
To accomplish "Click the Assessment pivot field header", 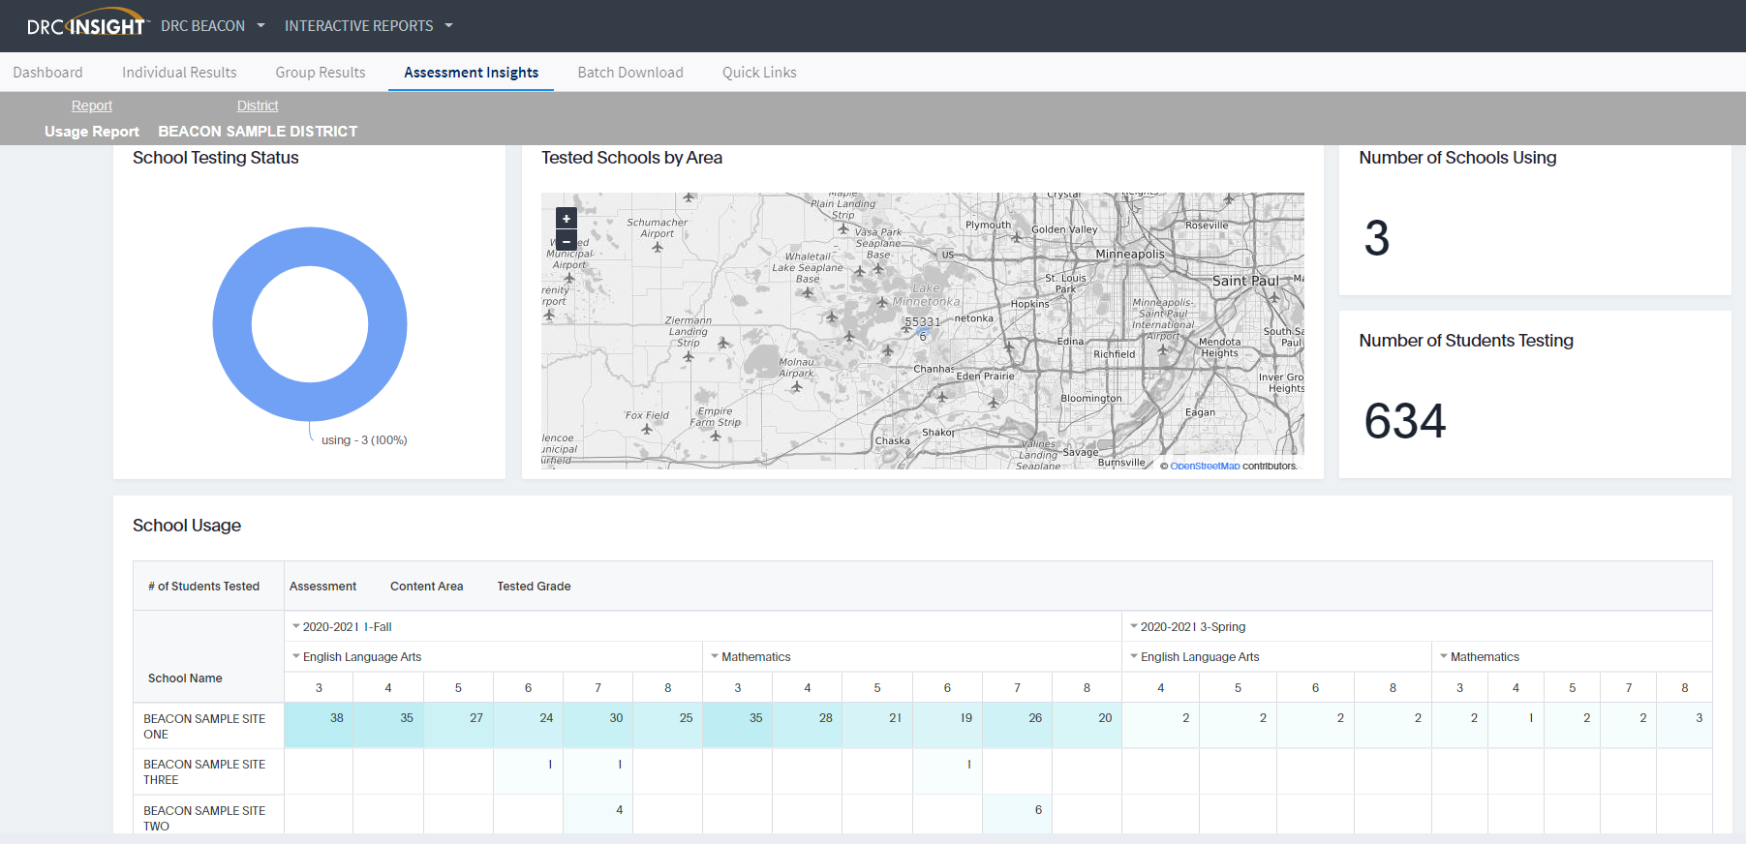I will click(322, 587).
